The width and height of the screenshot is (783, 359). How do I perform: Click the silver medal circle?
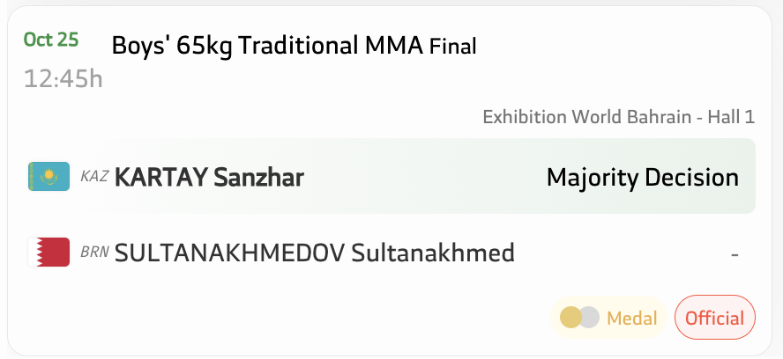tap(589, 318)
